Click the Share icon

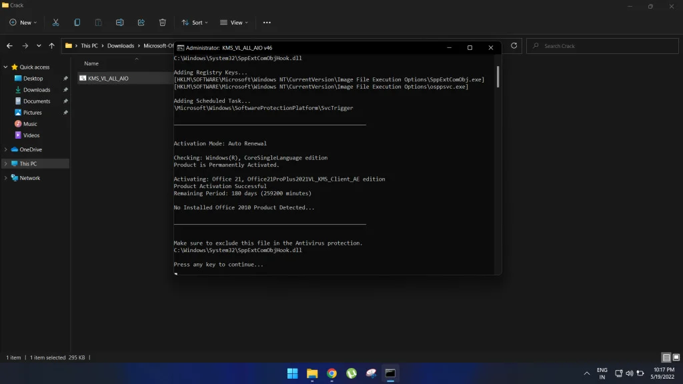(141, 23)
